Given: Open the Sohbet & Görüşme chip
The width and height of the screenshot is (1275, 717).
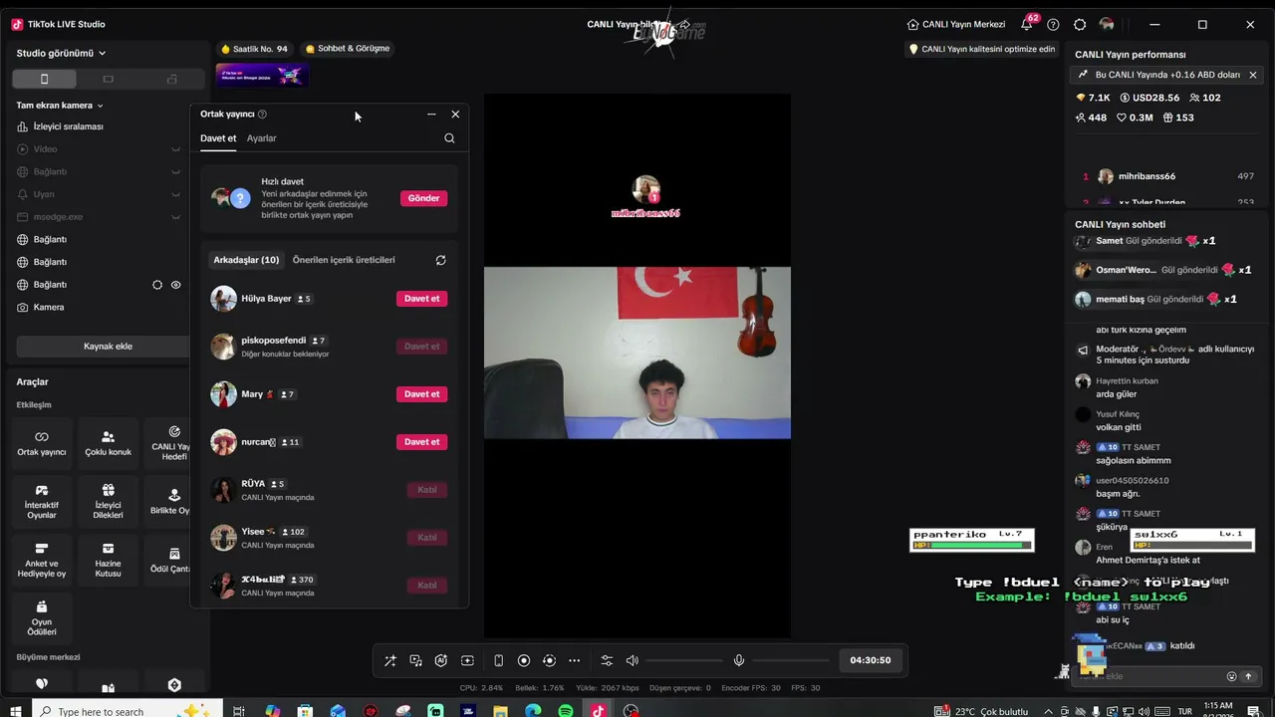Looking at the screenshot, I should click(348, 49).
